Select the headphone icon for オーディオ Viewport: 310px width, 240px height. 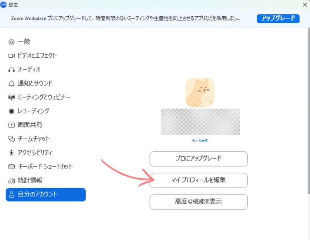click(x=11, y=70)
